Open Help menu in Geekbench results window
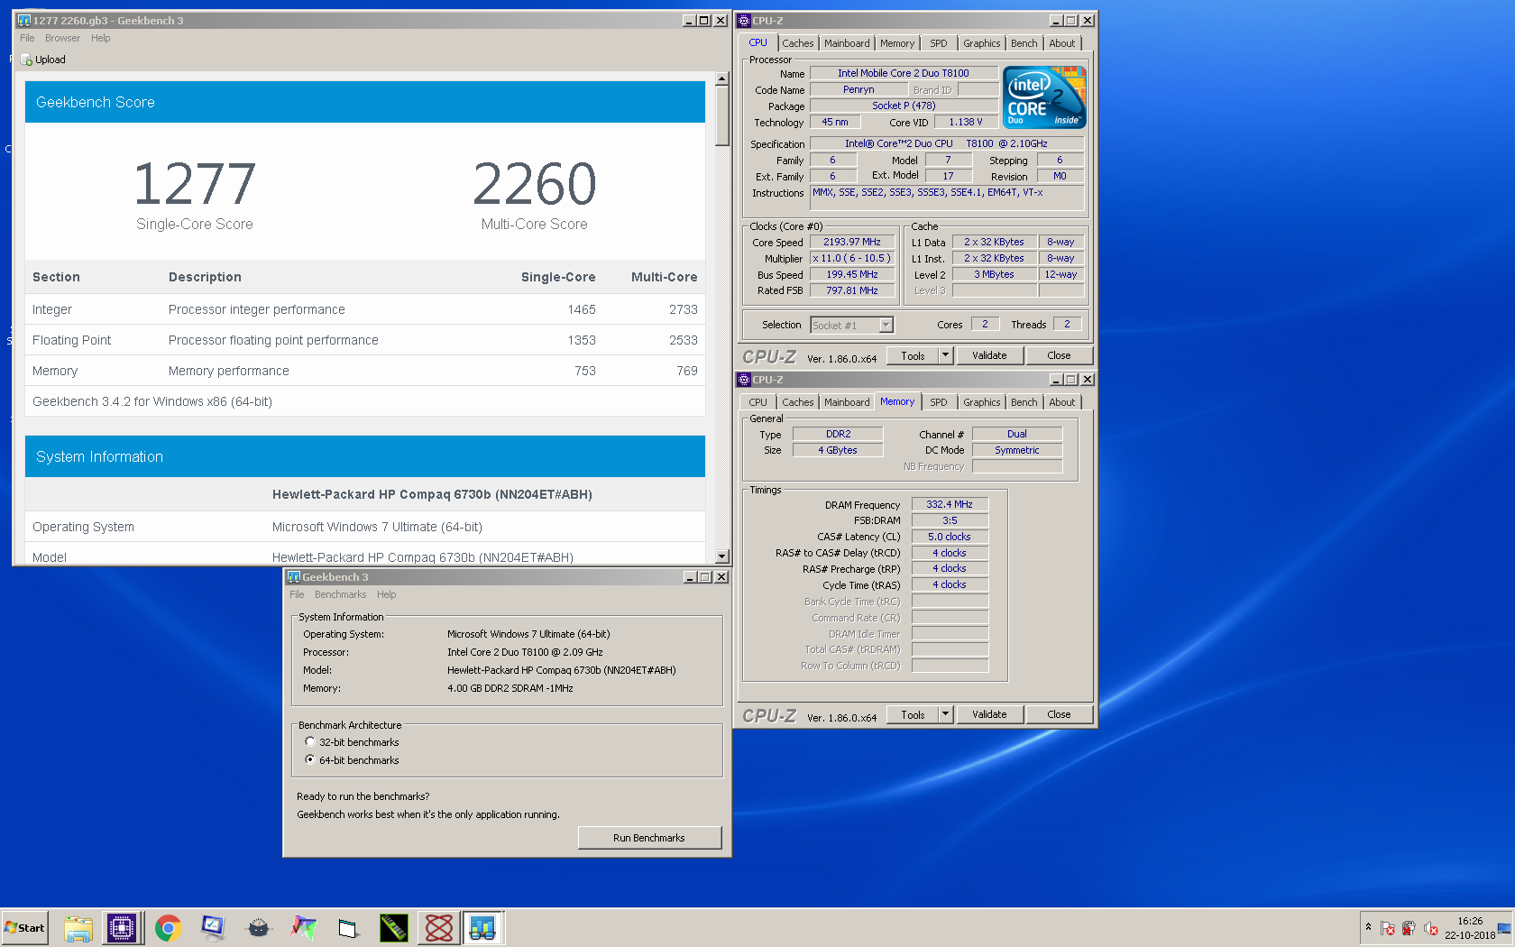The image size is (1515, 947). 100,38
